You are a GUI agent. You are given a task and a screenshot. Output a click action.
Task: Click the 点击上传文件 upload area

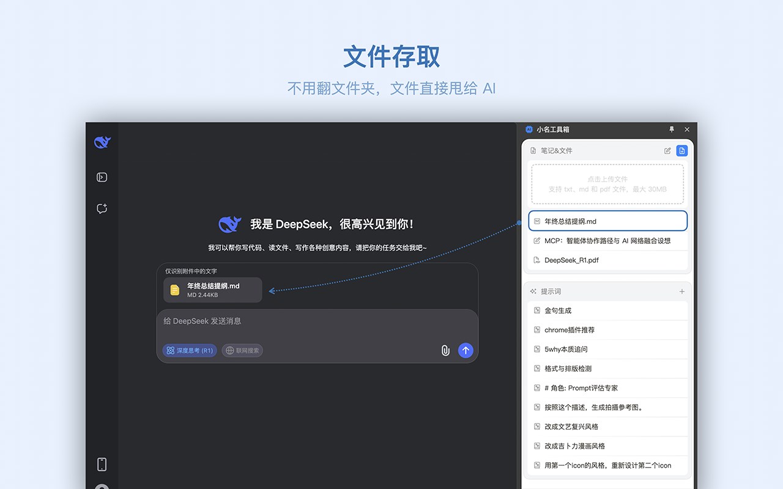(607, 184)
